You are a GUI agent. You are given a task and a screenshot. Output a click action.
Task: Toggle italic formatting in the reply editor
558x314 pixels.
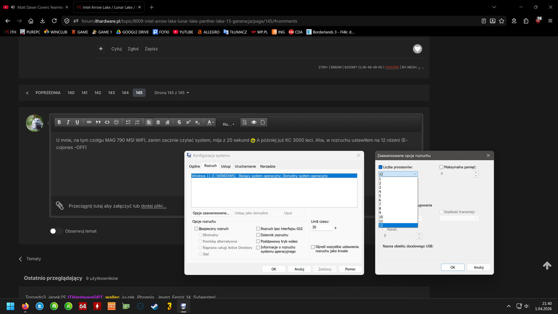point(68,123)
